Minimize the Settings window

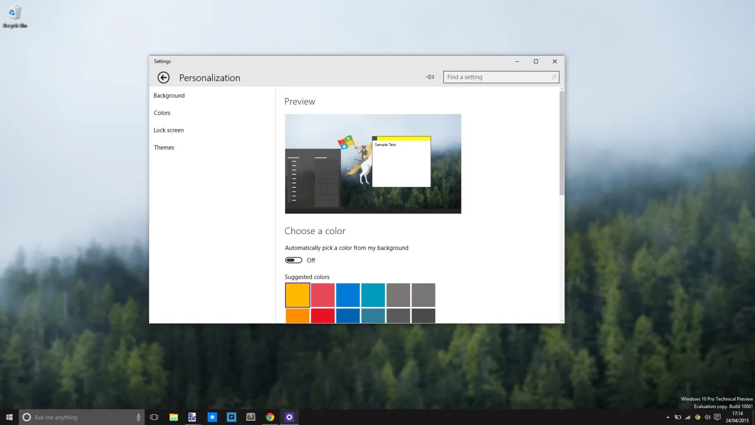(517, 61)
